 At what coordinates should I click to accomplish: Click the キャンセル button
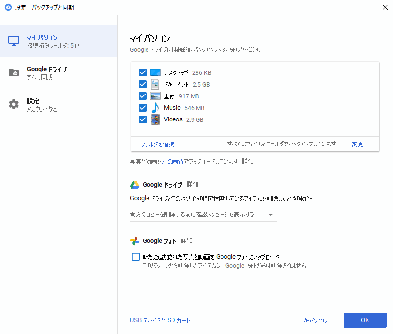coord(315,320)
